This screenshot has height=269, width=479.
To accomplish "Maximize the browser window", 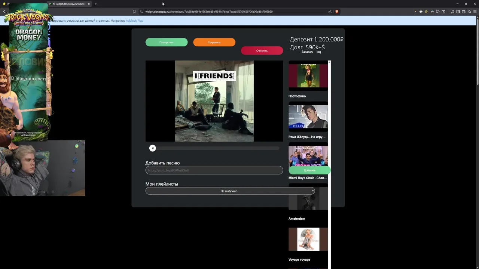I will pos(466,4).
